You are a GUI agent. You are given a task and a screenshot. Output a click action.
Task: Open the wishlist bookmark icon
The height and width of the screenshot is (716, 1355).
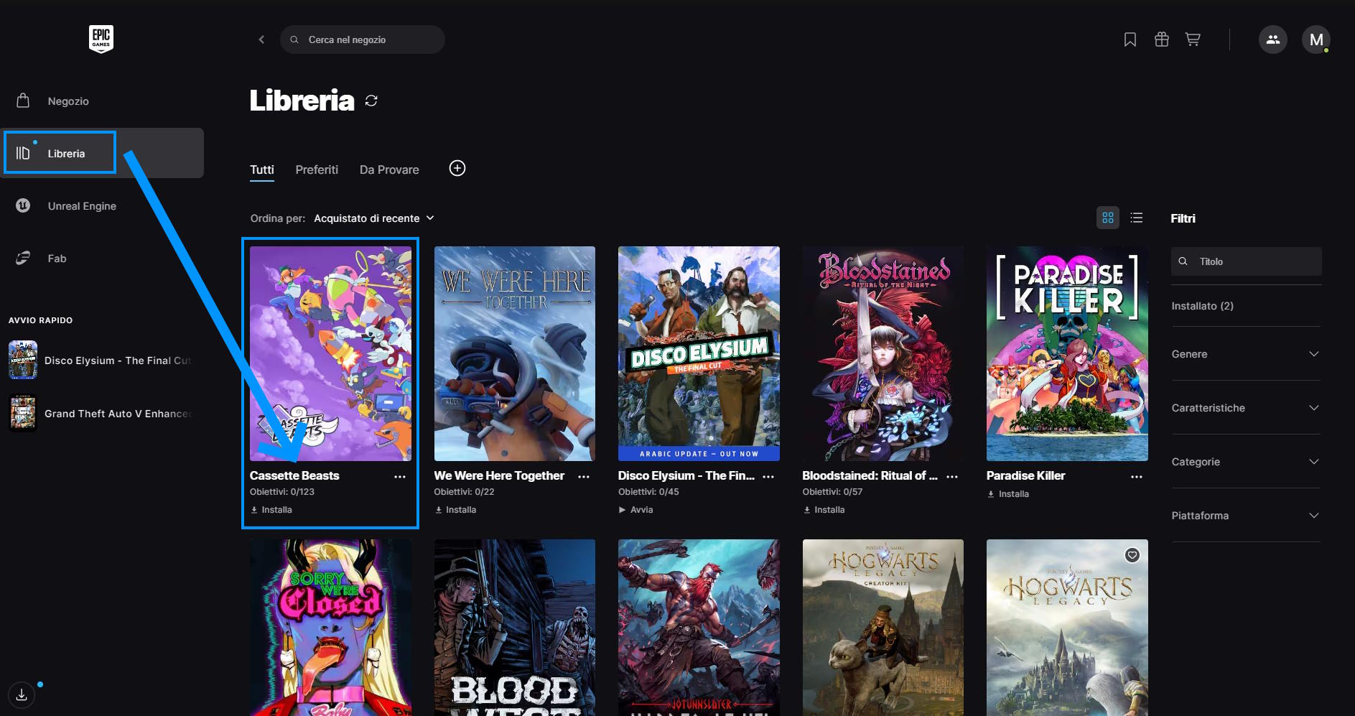coord(1130,39)
